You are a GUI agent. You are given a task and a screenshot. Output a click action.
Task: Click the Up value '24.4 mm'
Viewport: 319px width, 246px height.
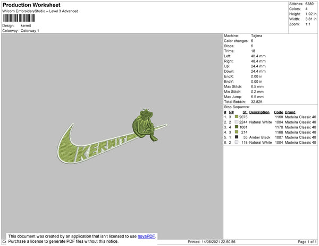[x=258, y=66]
